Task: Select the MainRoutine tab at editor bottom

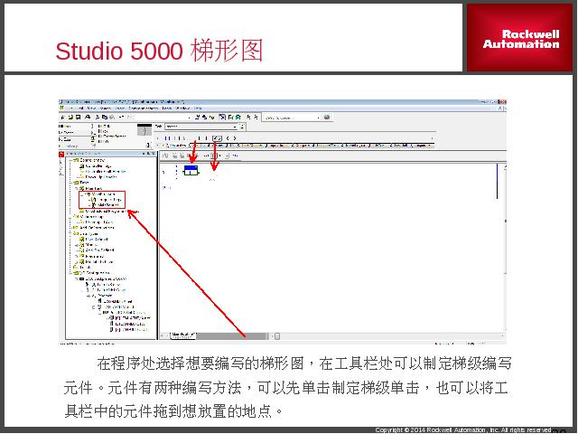Action: click(x=182, y=335)
